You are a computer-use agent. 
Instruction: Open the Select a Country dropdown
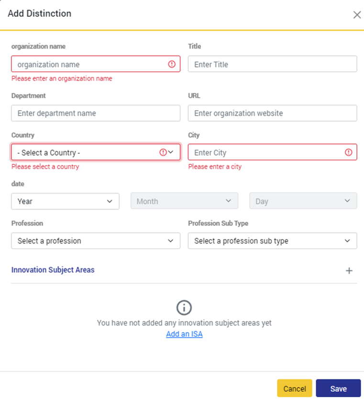[x=91, y=152]
